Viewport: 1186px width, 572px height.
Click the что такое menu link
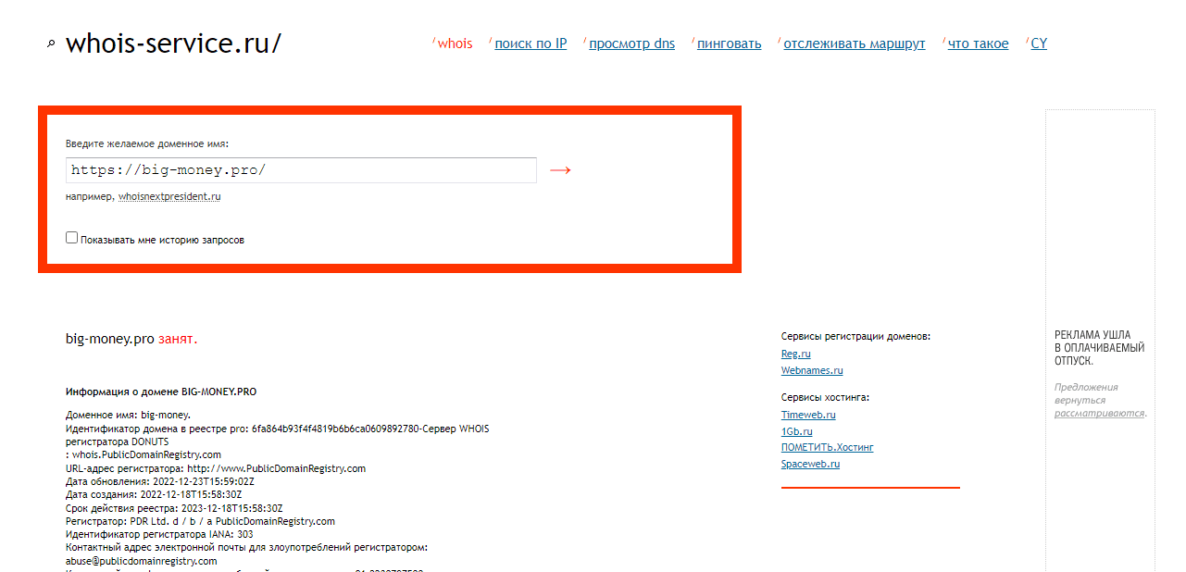click(978, 44)
